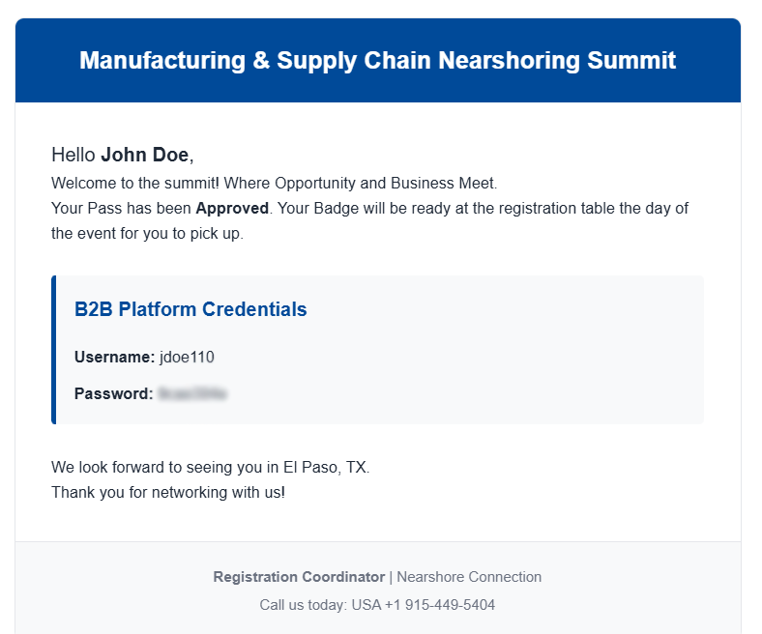Image resolution: width=762 pixels, height=634 pixels.
Task: Select the name John Doe in greeting
Action: [144, 155]
